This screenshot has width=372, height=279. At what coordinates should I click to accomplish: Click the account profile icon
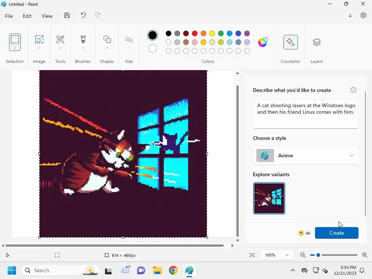[350, 16]
